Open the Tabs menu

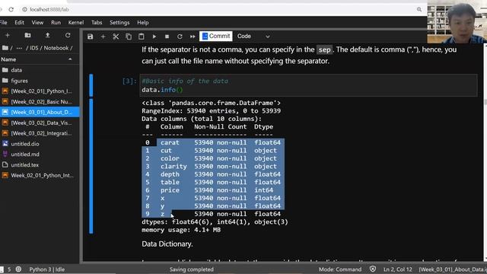pyautogui.click(x=97, y=22)
